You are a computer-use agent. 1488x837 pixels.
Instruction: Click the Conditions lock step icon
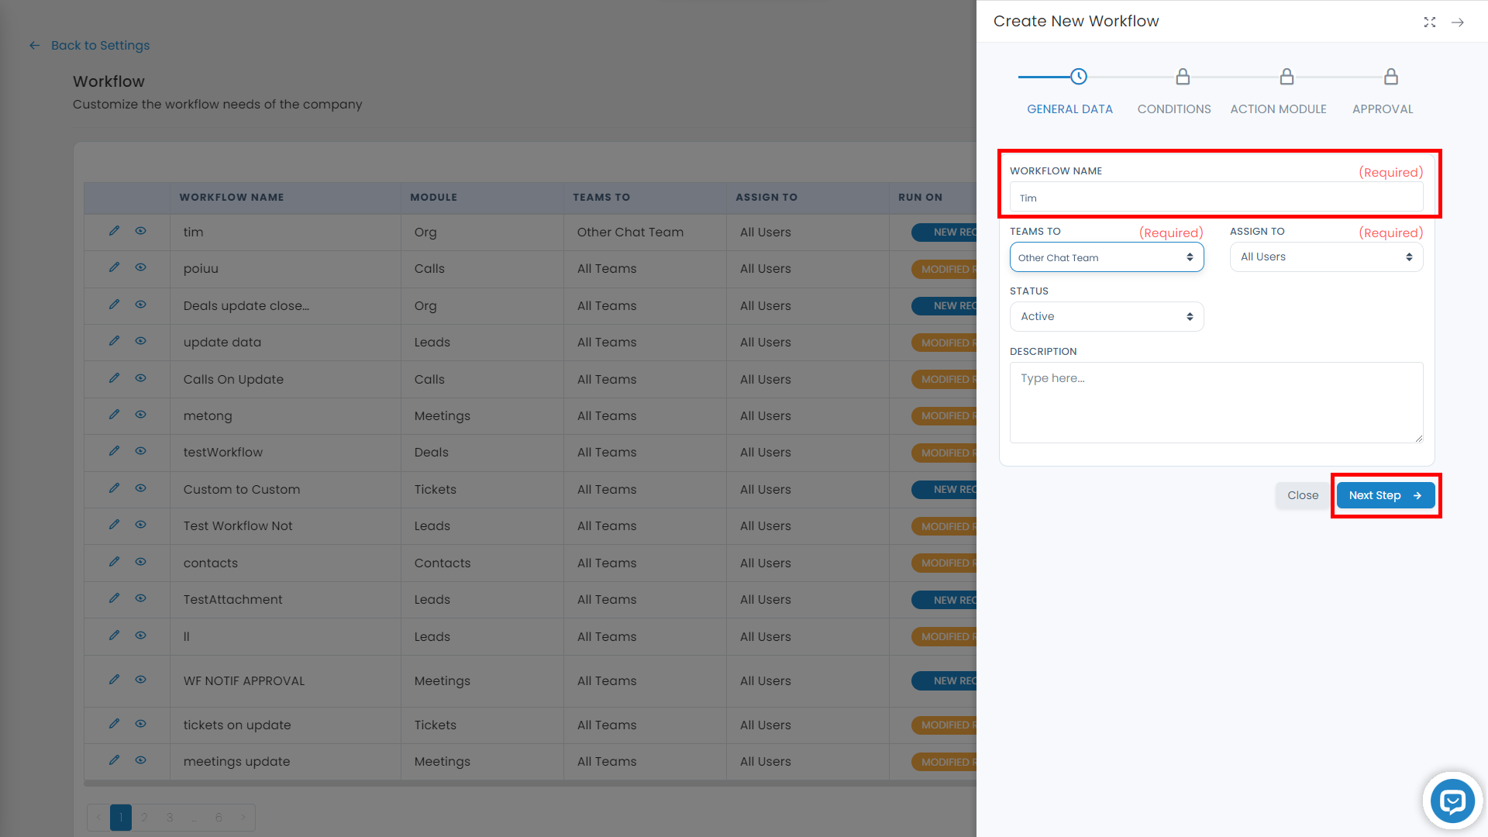[x=1183, y=77]
